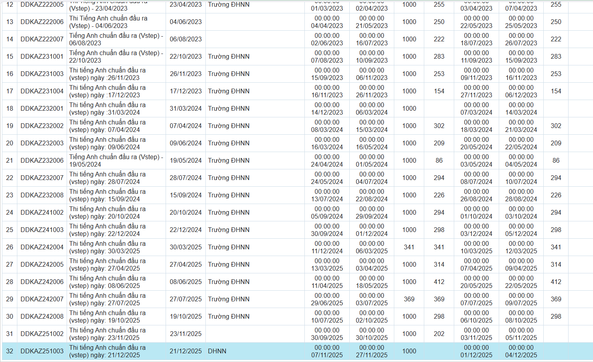Viewport: 593px width, 362px height.
Task: Select row number 20 cell
Action: click(x=9, y=143)
